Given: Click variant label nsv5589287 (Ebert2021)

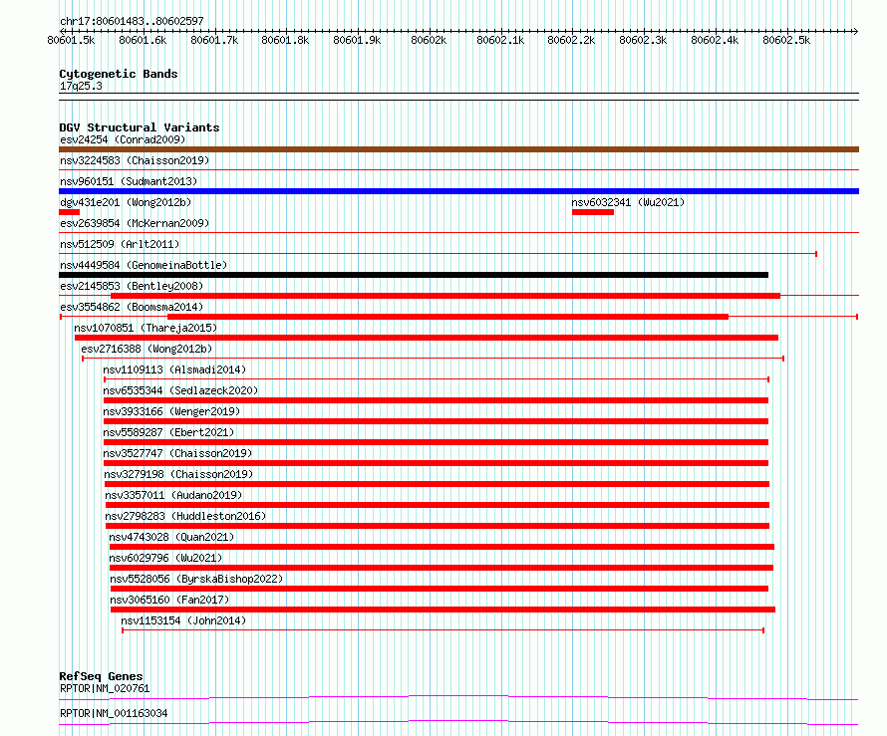Looking at the screenshot, I should click(168, 432).
